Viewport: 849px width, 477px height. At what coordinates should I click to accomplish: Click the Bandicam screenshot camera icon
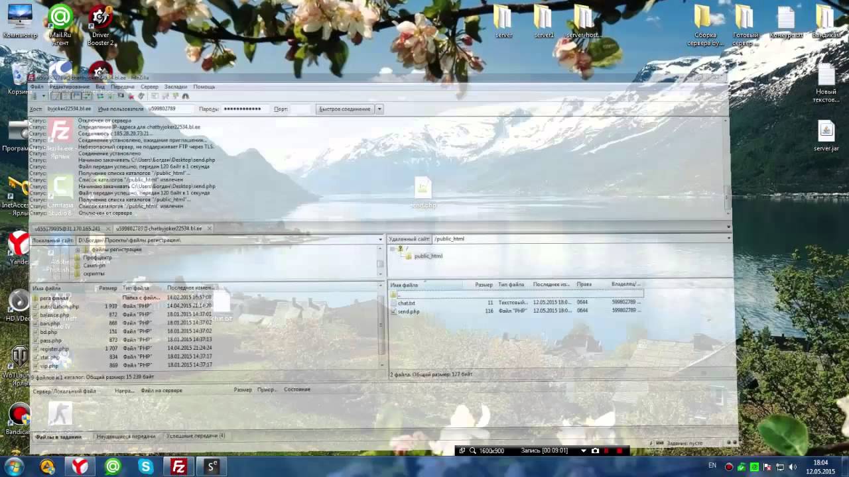(595, 450)
